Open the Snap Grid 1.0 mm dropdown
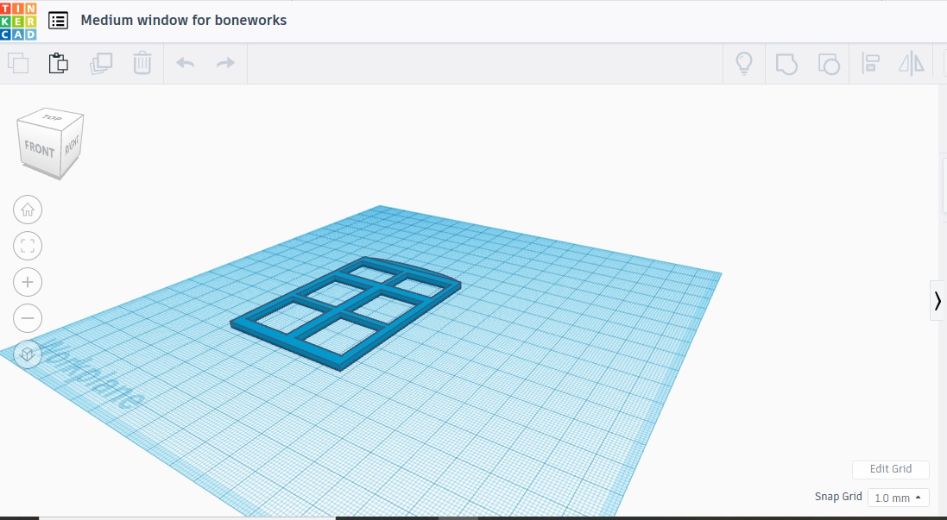This screenshot has height=520, width=947. click(898, 498)
